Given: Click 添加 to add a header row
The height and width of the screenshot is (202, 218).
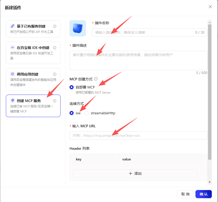Looking at the screenshot, I should click(x=135, y=173).
